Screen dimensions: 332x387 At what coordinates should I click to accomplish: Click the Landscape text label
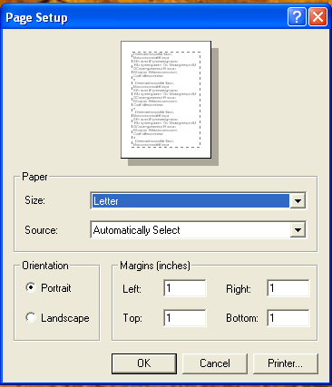coord(65,318)
